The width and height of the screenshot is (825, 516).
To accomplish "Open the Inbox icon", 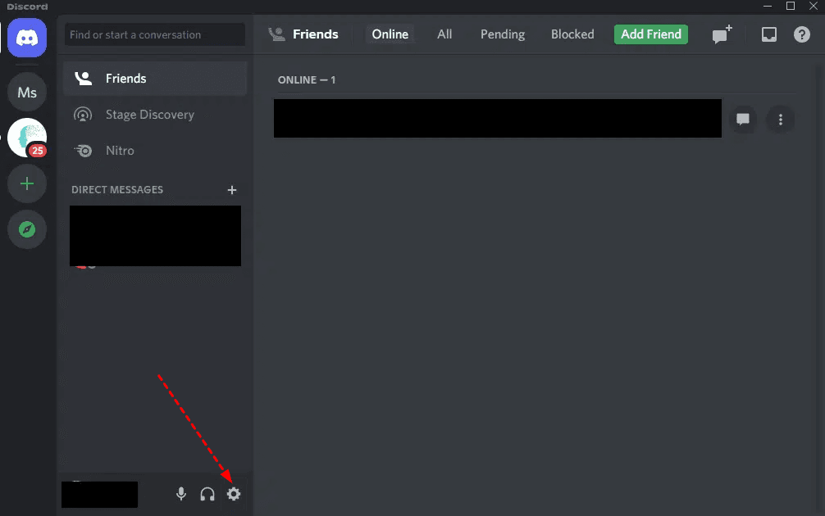I will point(768,34).
